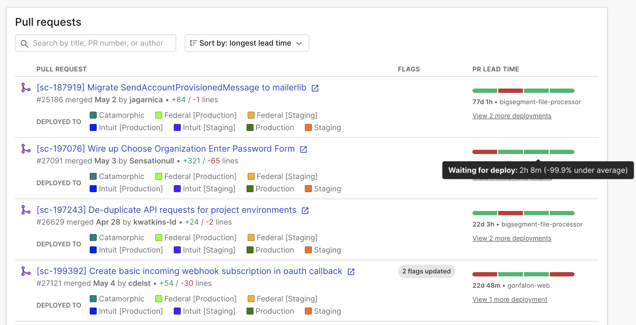
Task: Click the sort order icon before Sort by
Action: click(193, 43)
